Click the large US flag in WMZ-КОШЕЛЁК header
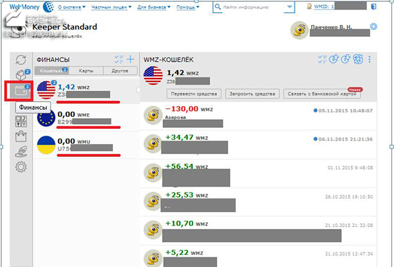 pos(153,76)
